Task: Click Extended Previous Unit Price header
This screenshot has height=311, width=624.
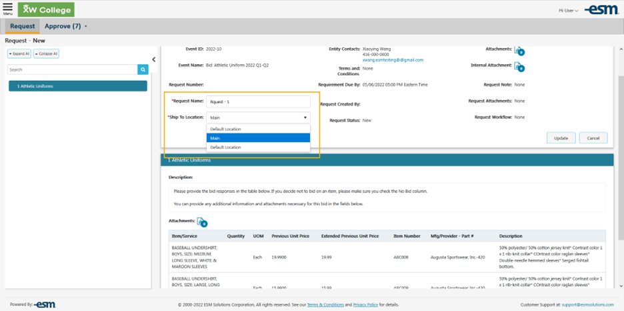Action: 350,236
